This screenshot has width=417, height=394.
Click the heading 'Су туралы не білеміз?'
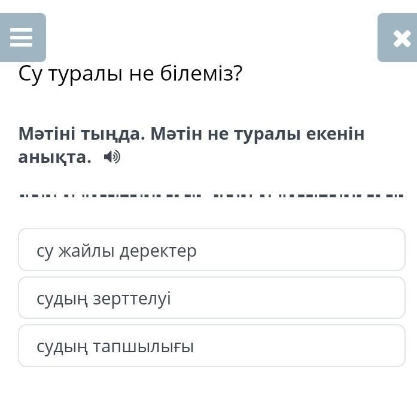pos(130,74)
